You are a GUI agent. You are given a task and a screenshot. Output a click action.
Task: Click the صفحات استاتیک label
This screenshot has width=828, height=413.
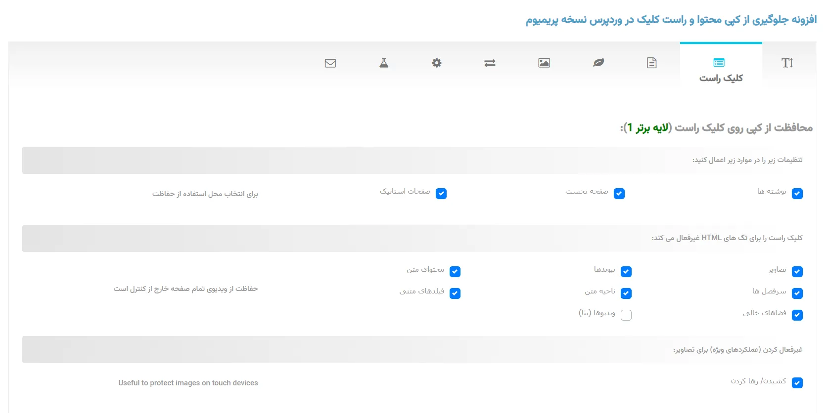pos(405,192)
